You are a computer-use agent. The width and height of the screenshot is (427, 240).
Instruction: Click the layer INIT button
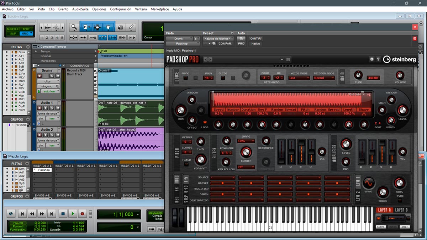[405, 227]
